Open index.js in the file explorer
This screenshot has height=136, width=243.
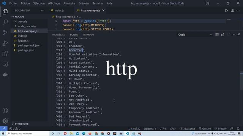29,36
